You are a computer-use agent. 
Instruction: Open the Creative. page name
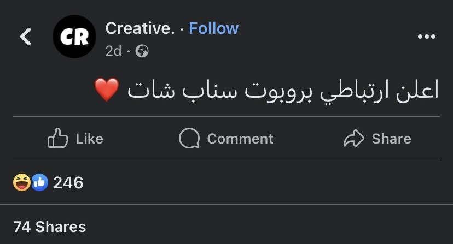(x=140, y=28)
